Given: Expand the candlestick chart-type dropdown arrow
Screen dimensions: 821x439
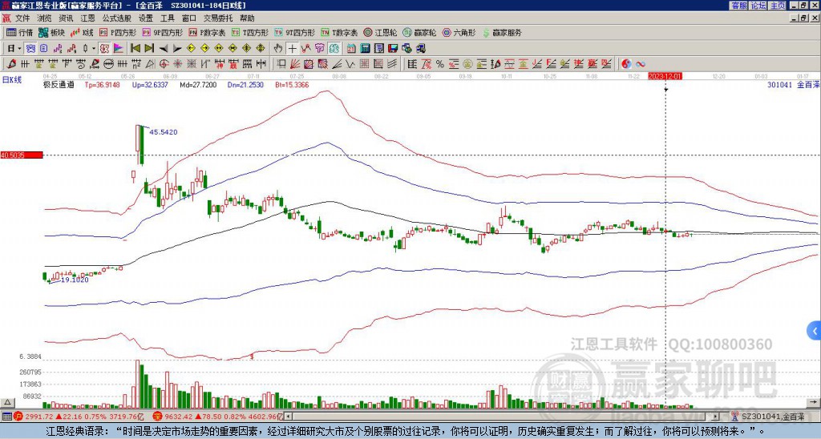Looking at the screenshot, I should coord(94,49).
